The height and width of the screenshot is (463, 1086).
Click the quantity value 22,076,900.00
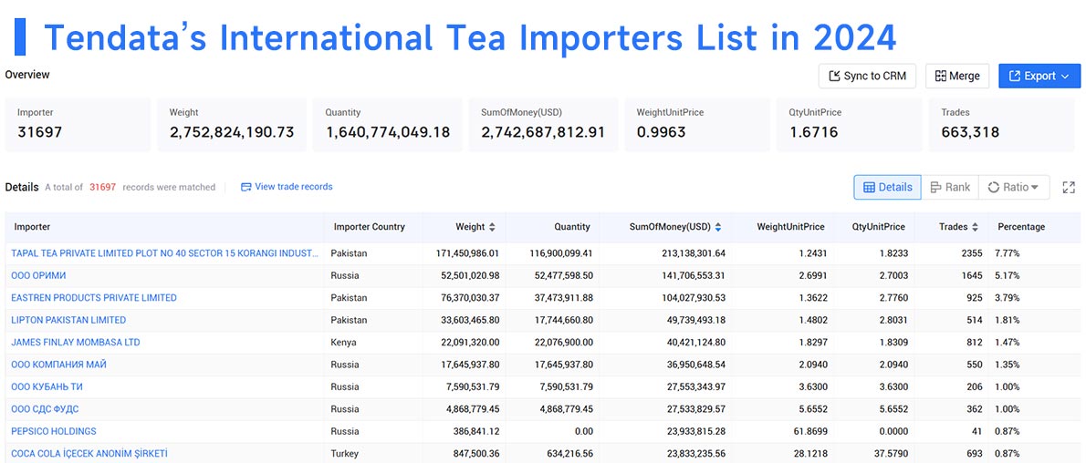click(x=564, y=342)
